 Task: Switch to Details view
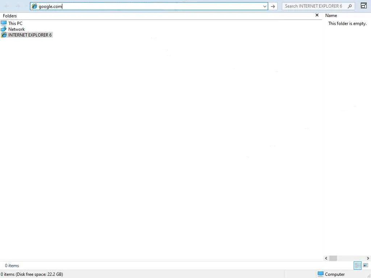click(x=358, y=265)
